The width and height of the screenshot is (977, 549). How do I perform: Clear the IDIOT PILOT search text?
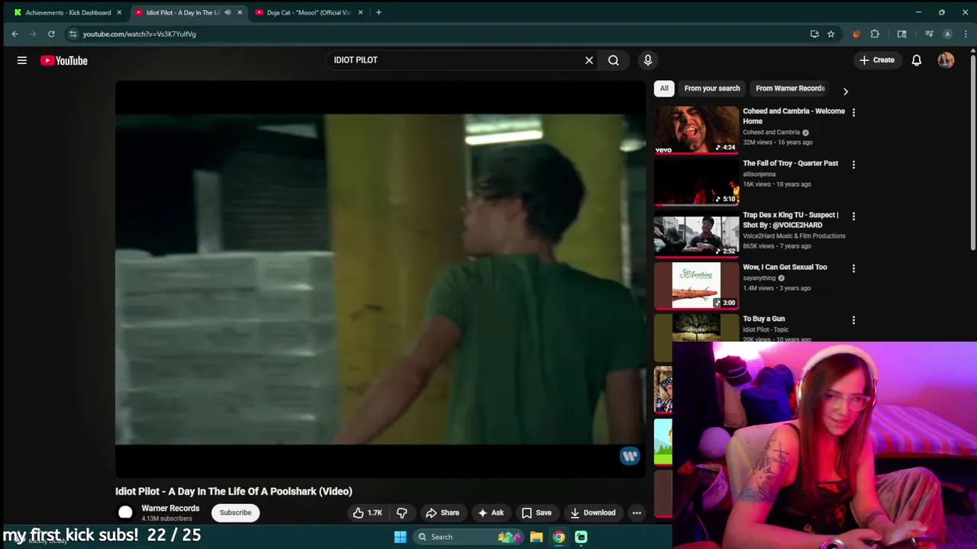pos(589,60)
